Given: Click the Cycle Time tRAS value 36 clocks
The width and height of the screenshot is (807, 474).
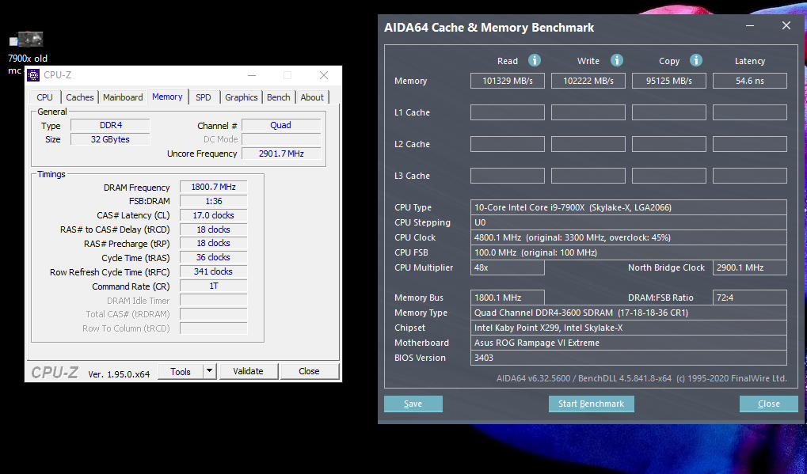Looking at the screenshot, I should pyautogui.click(x=213, y=257).
